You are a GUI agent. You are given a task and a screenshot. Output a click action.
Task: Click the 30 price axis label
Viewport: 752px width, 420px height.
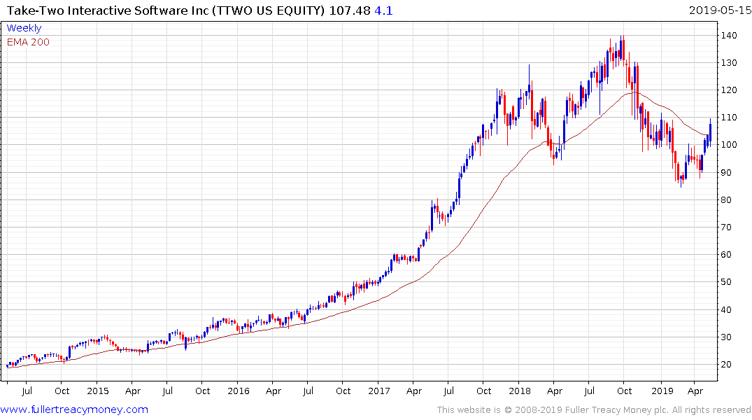[x=725, y=337]
